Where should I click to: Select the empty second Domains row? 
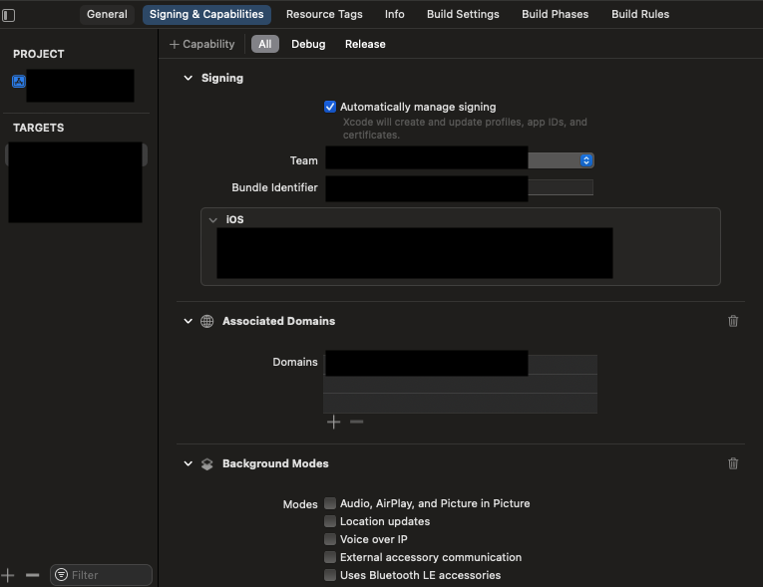point(460,384)
